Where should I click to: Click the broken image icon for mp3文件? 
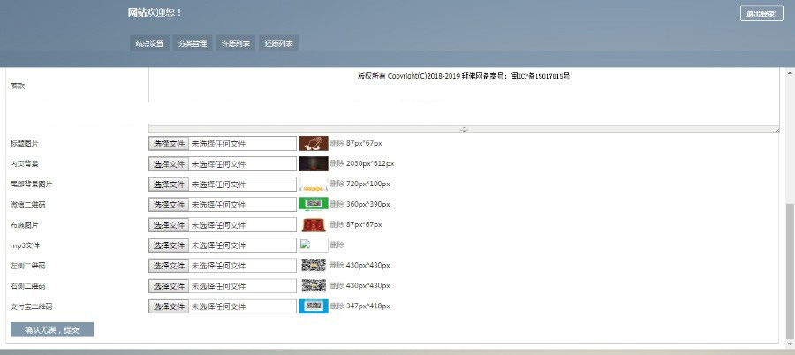(306, 245)
